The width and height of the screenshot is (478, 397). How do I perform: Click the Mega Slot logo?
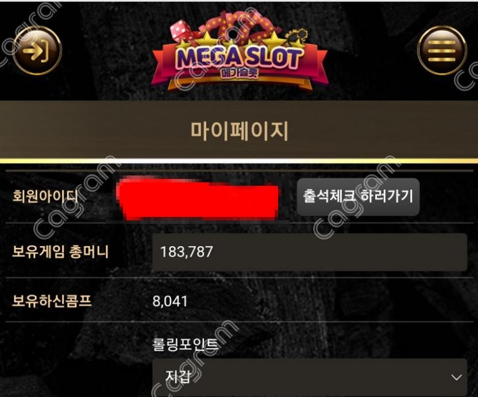(240, 51)
